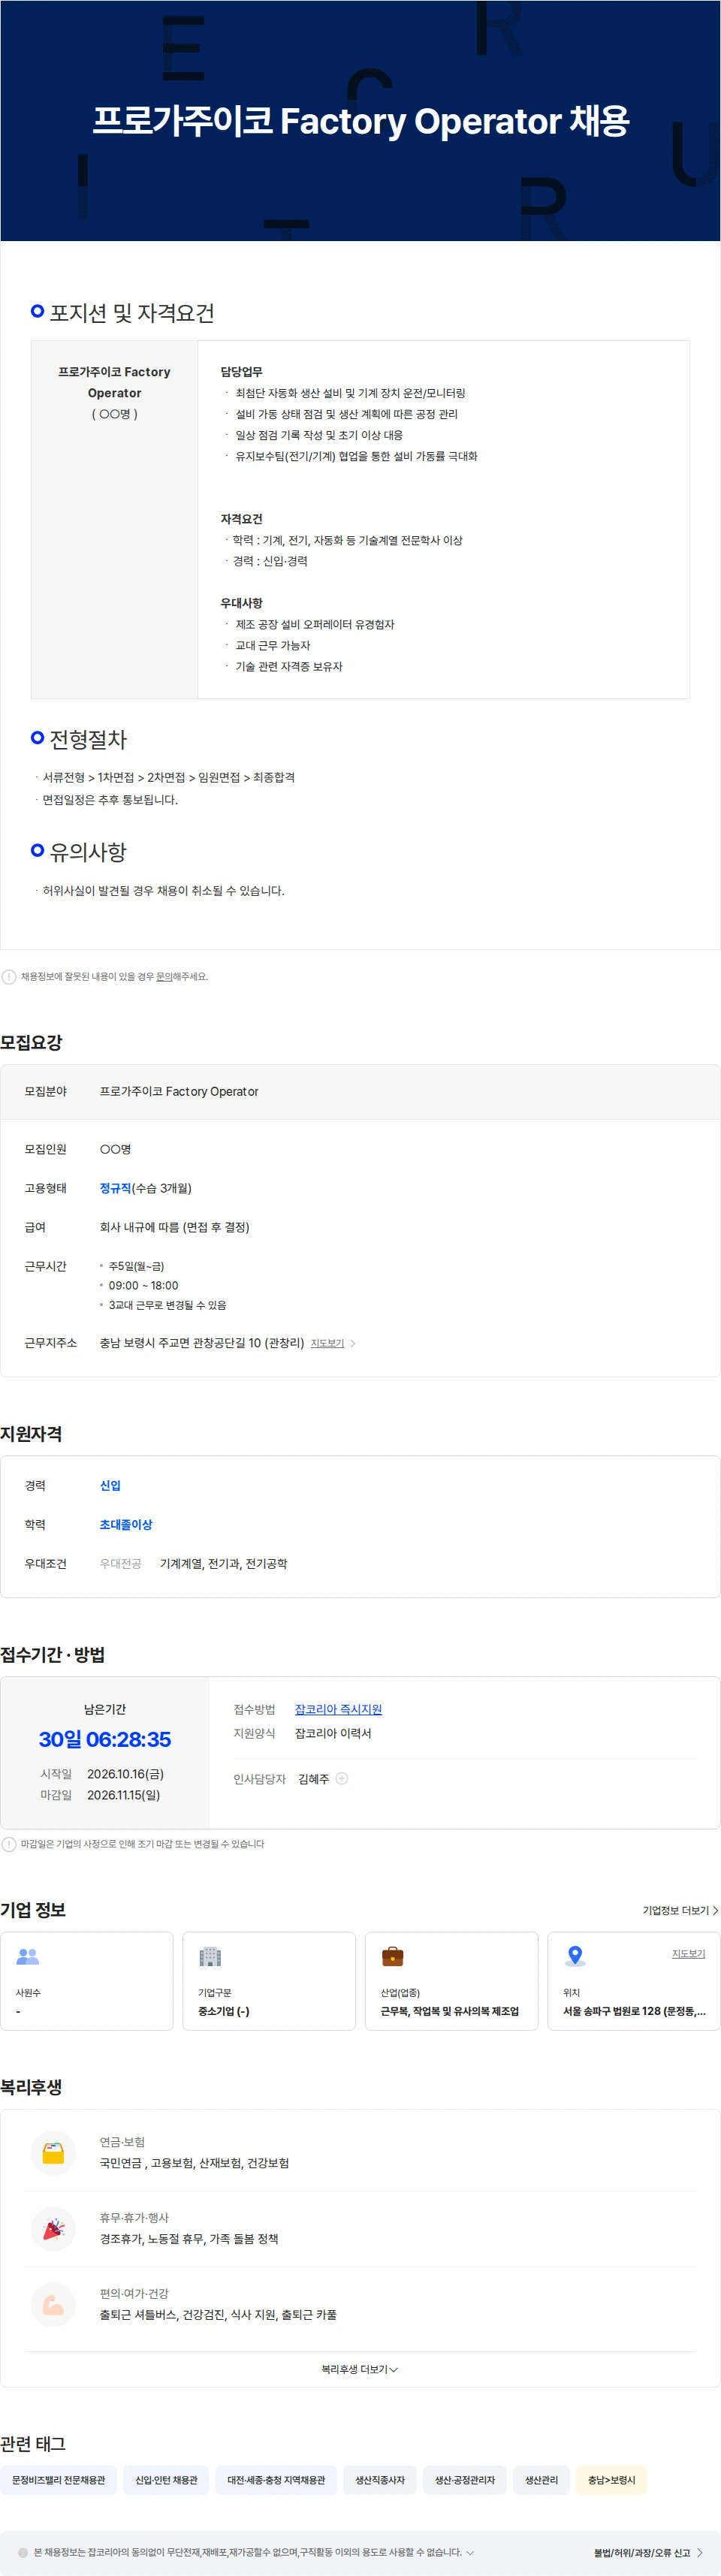The image size is (721, 2576).
Task: Expand recruiter 김혜주 with plus icon
Action: click(x=342, y=1778)
